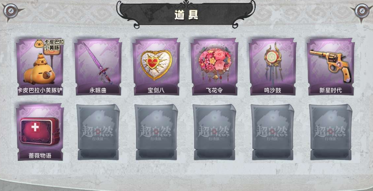Click the 蔷薇物语 name label

pos(40,156)
